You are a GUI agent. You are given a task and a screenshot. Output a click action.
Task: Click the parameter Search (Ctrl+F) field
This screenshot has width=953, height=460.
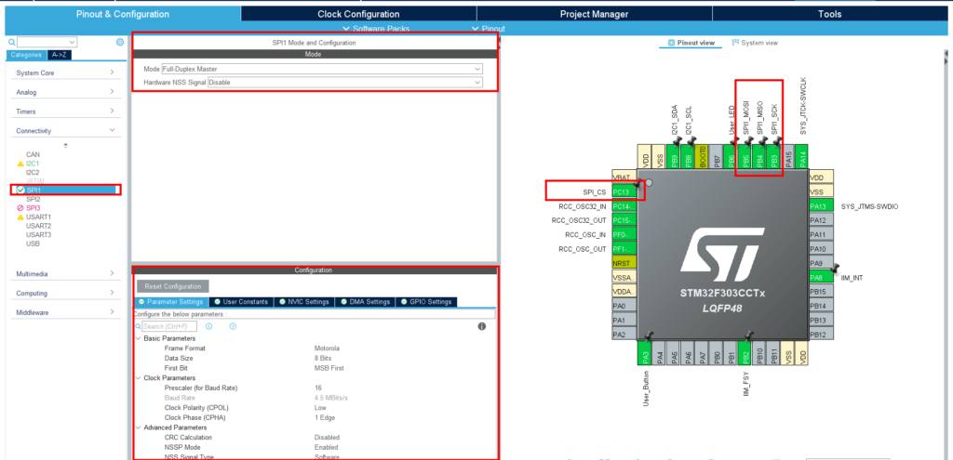[x=169, y=326]
